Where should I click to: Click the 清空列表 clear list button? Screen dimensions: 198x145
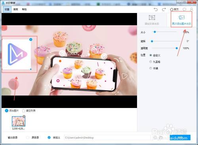(29, 111)
